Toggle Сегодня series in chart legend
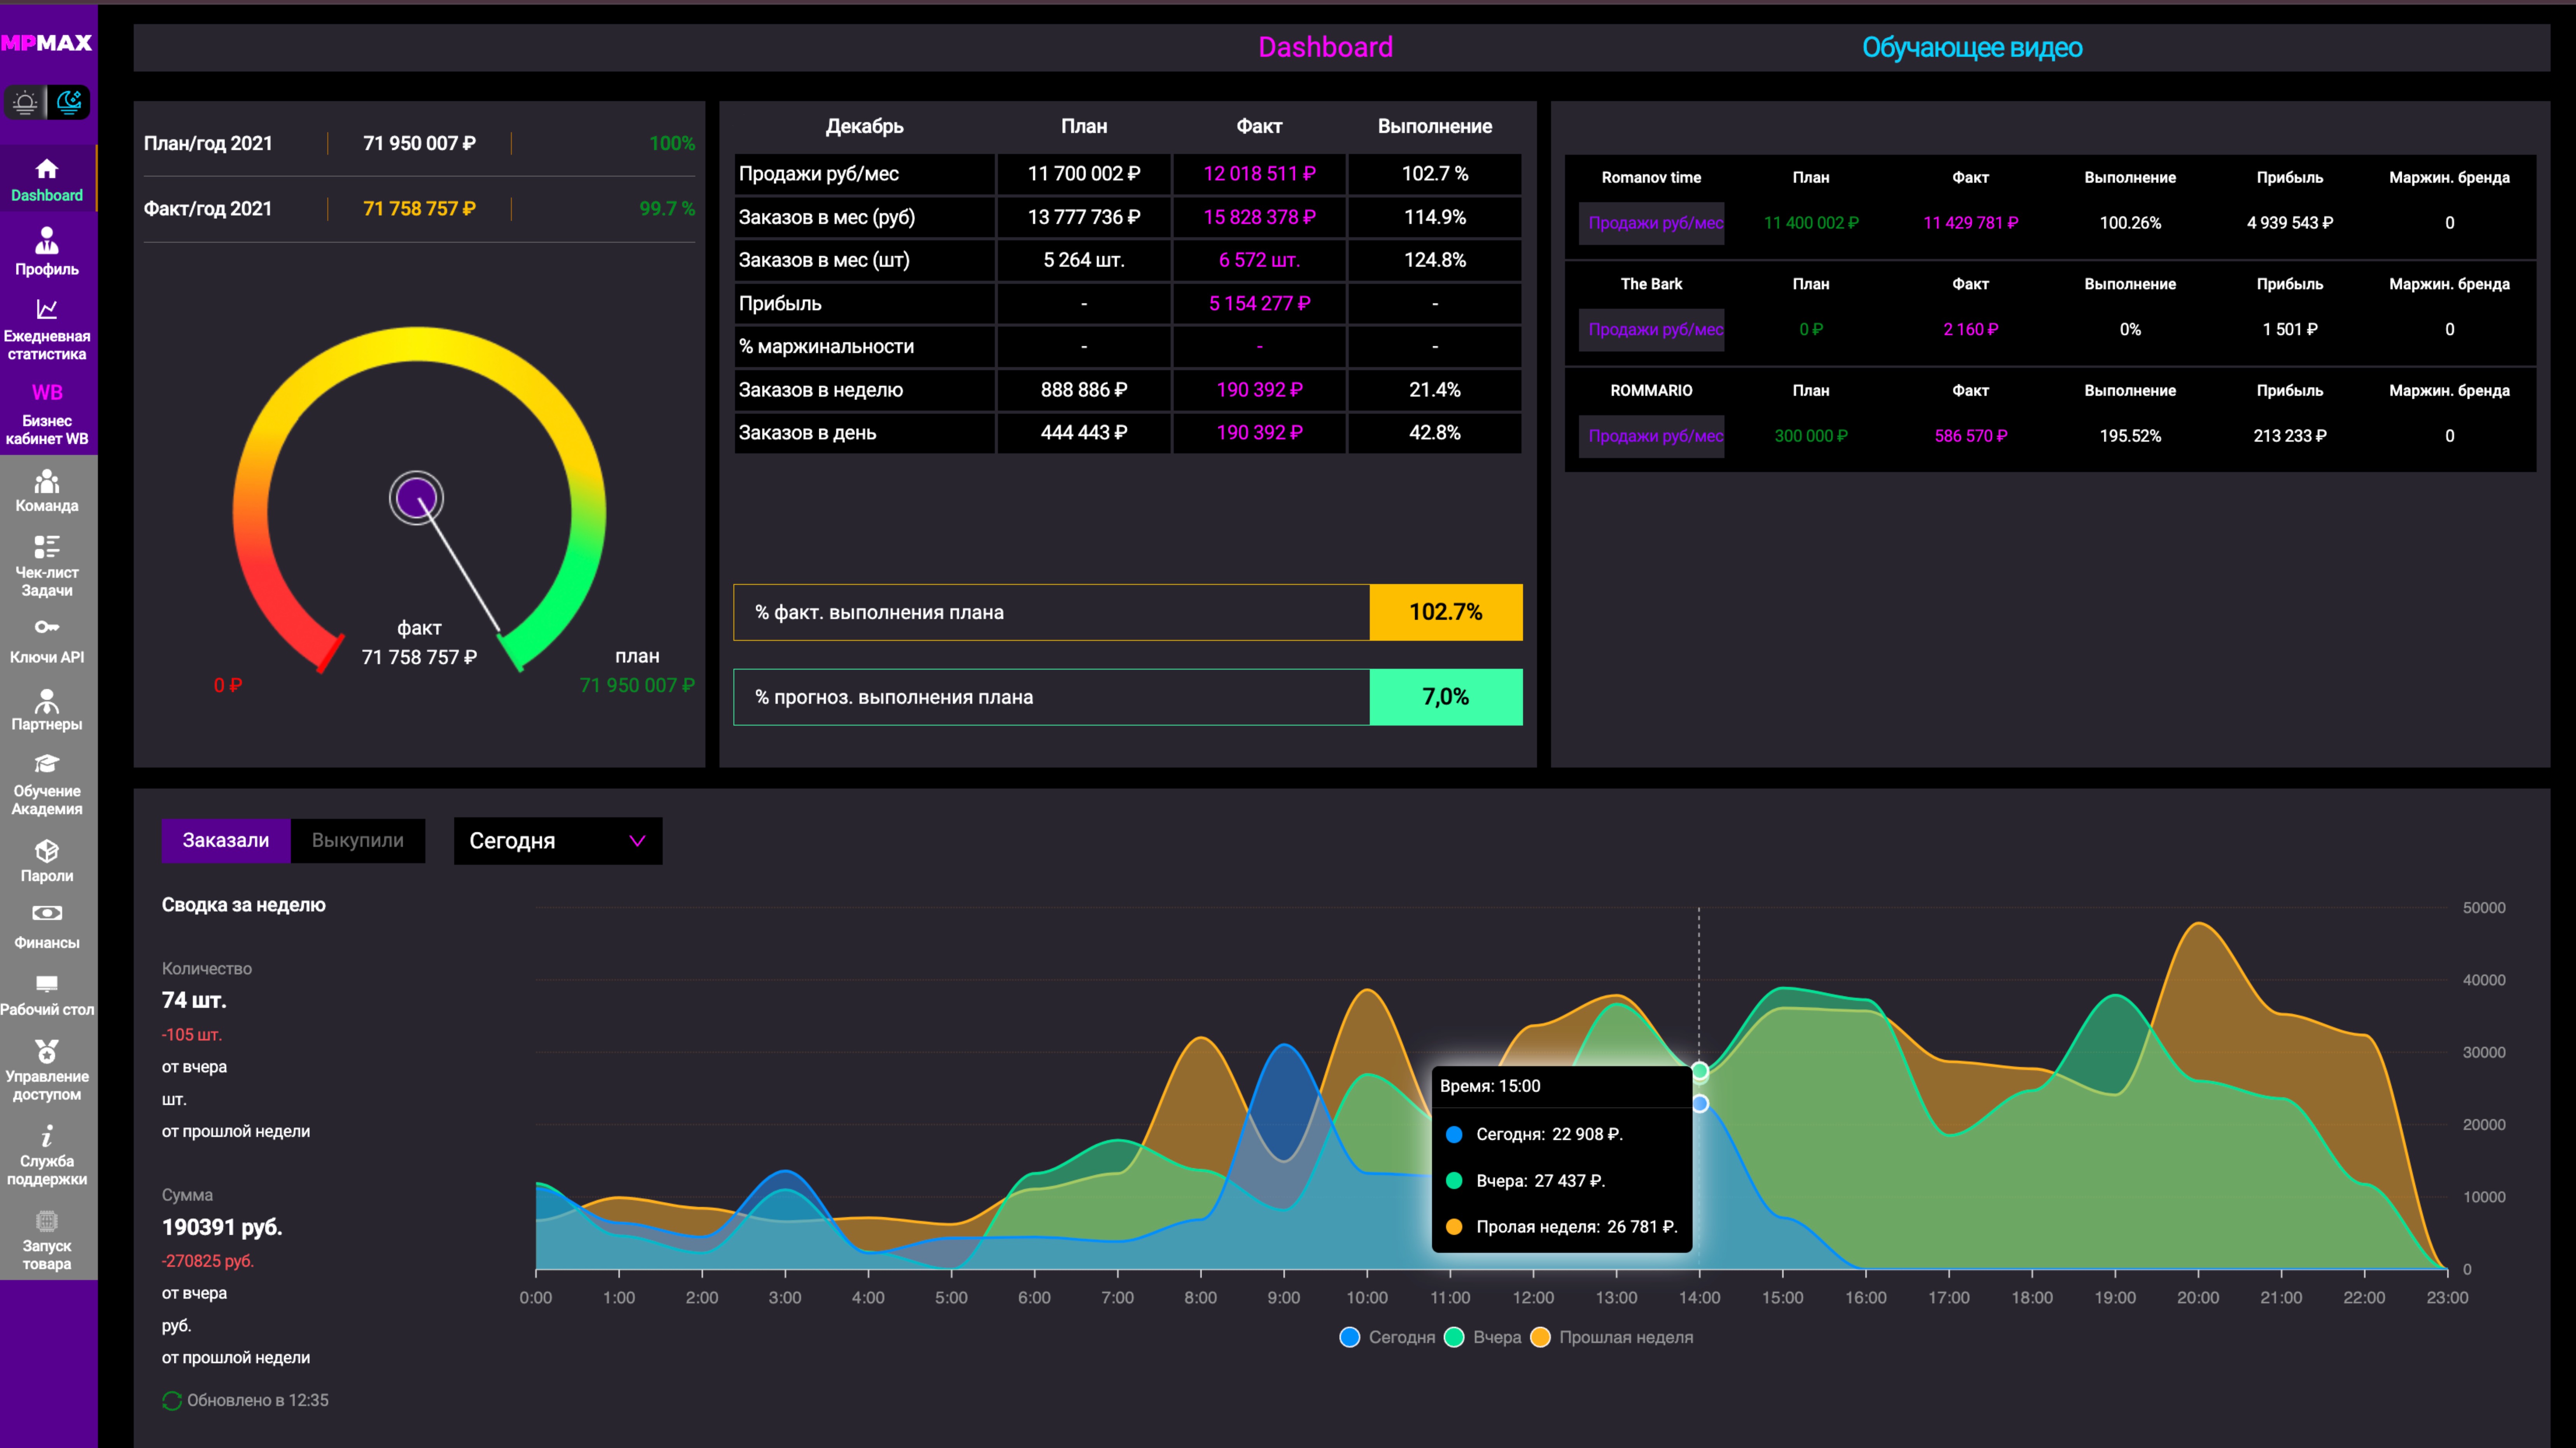 click(1387, 1337)
